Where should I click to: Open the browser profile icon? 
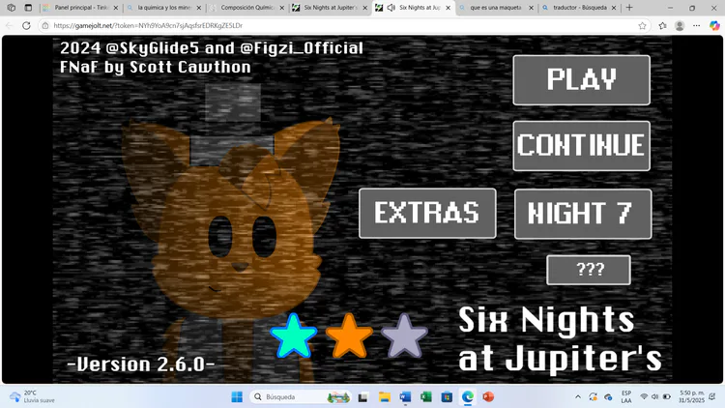(680, 26)
